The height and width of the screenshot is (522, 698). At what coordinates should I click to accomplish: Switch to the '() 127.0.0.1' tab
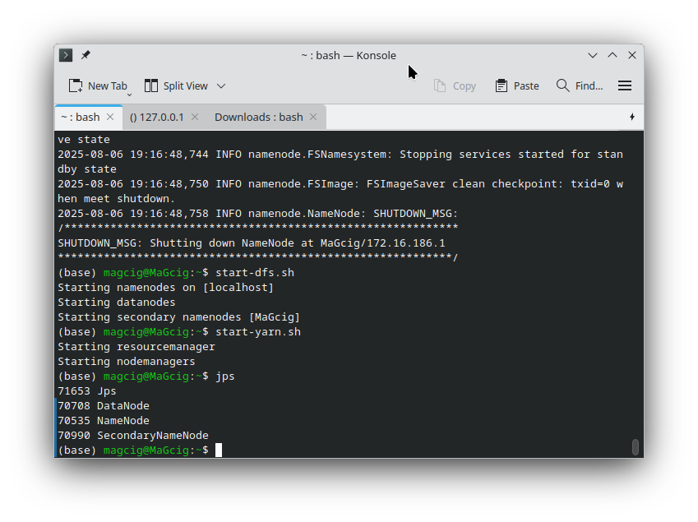point(157,117)
